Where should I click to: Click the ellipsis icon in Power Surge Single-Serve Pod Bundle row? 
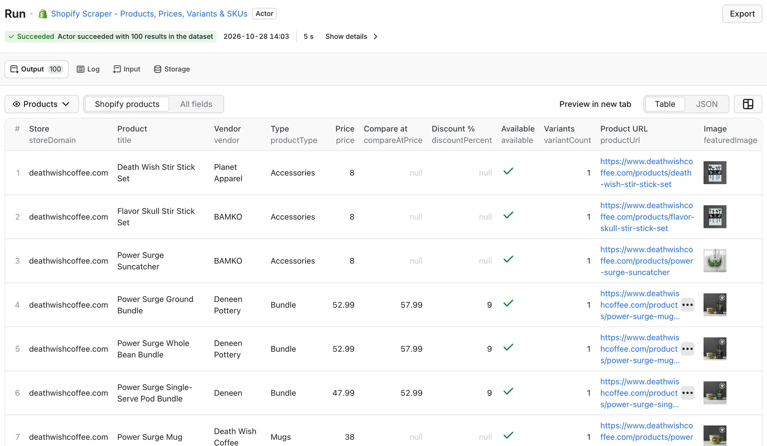[x=687, y=393]
